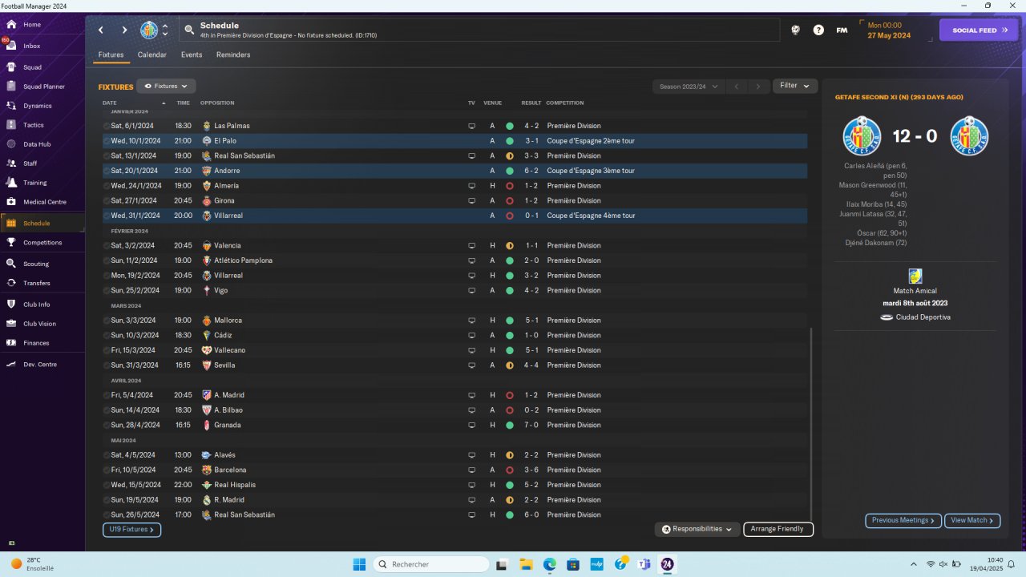Open the Responsibilities dropdown
The height and width of the screenshot is (577, 1026).
(x=697, y=529)
